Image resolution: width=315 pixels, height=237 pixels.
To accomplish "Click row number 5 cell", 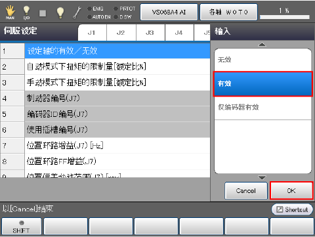I will click(12, 114).
